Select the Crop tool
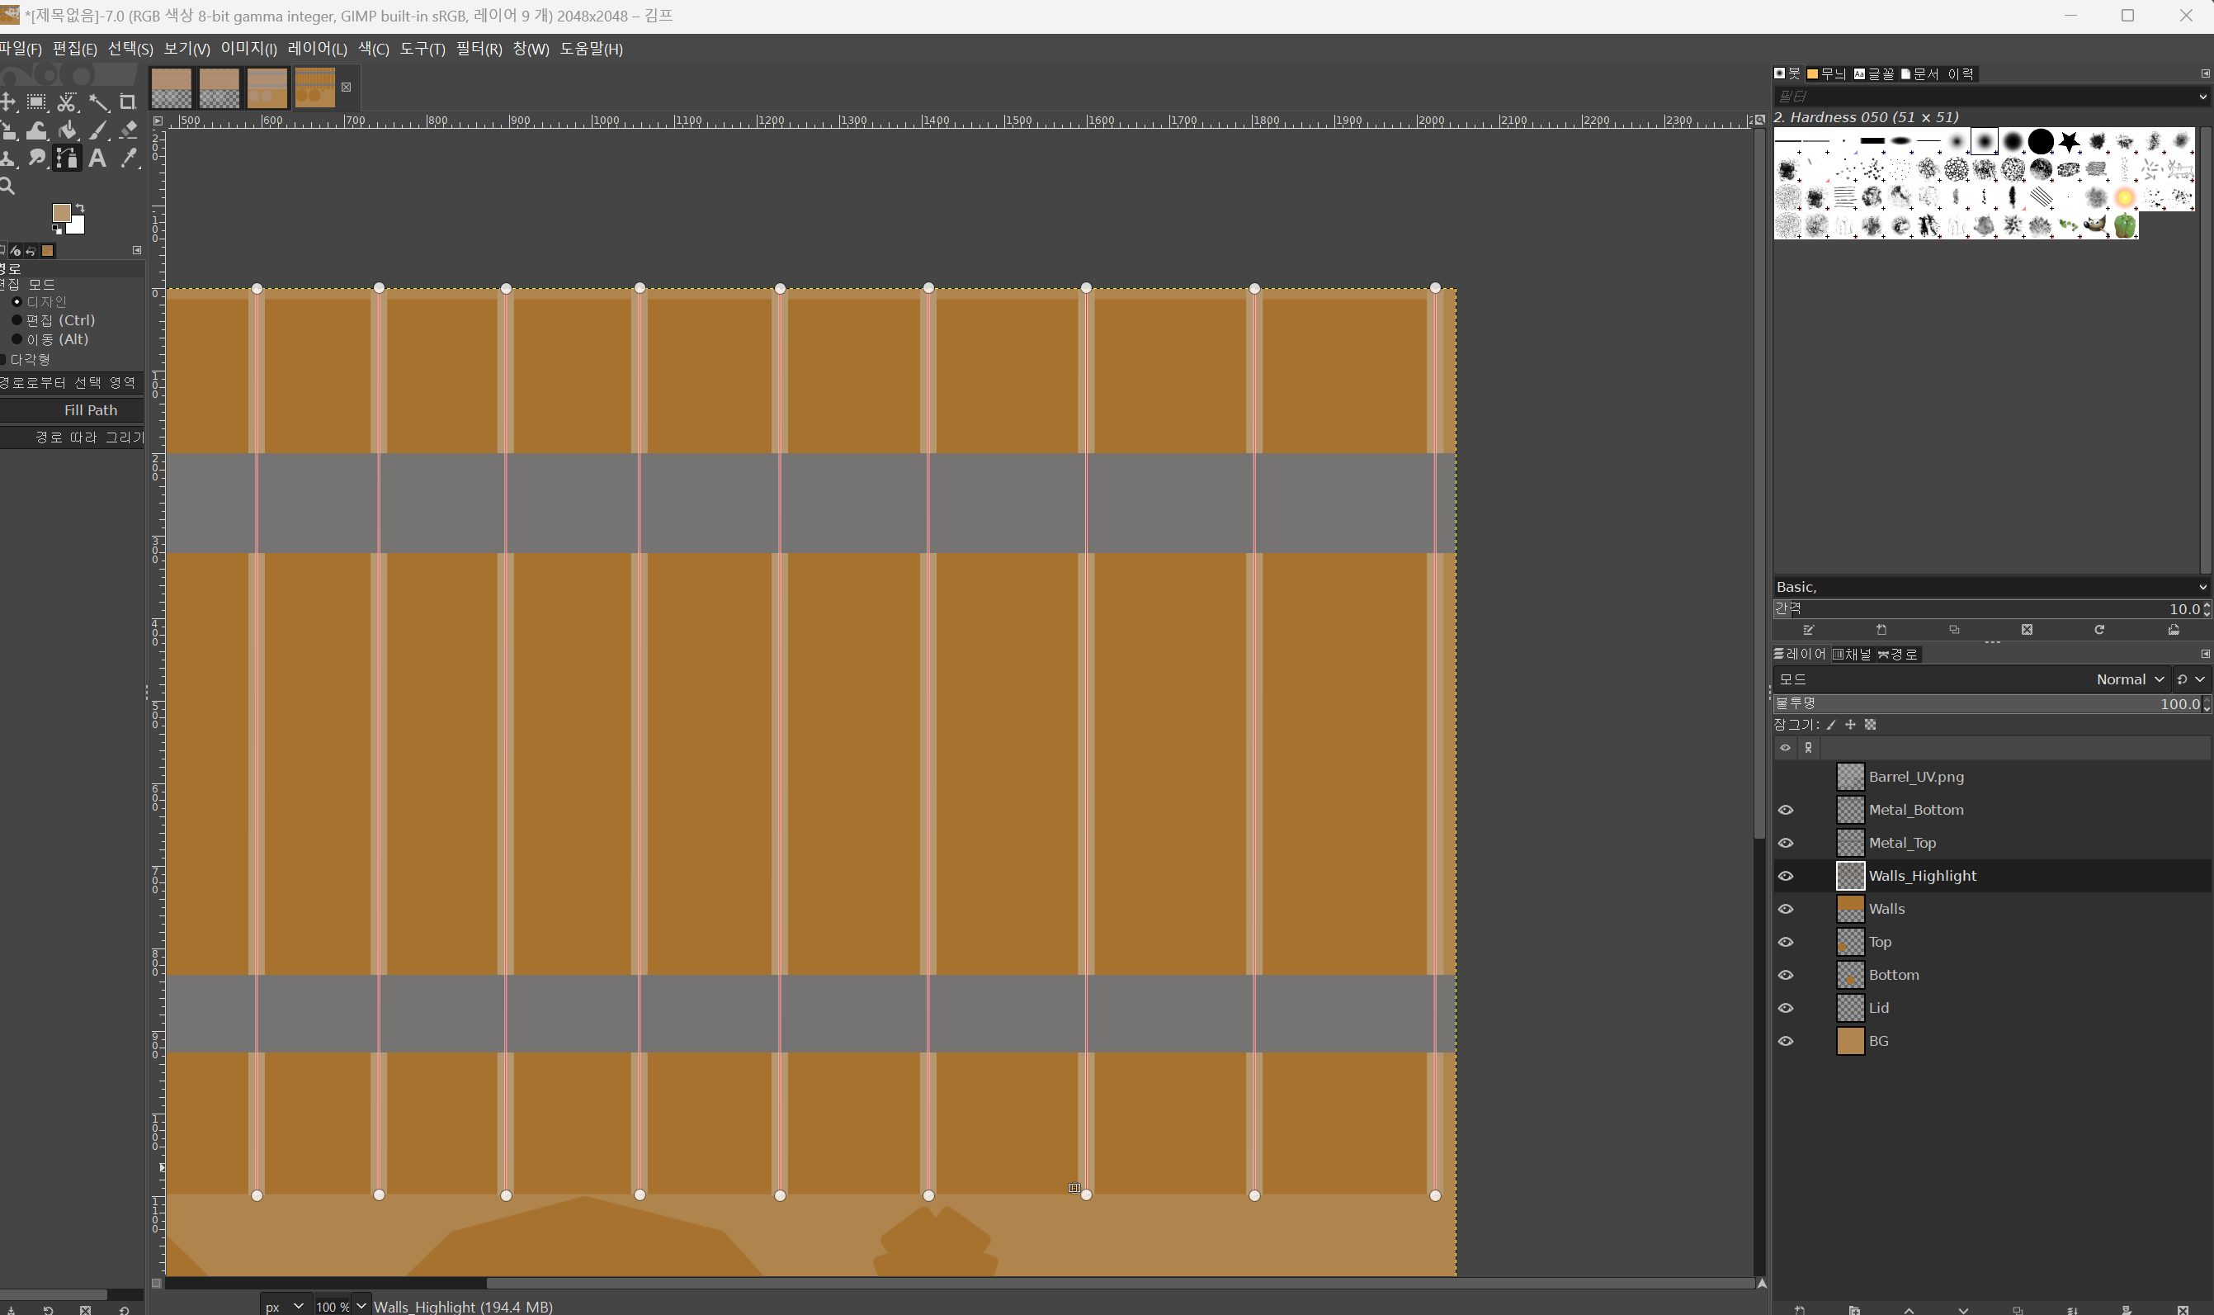Viewport: 2214px width, 1315px height. click(x=128, y=103)
